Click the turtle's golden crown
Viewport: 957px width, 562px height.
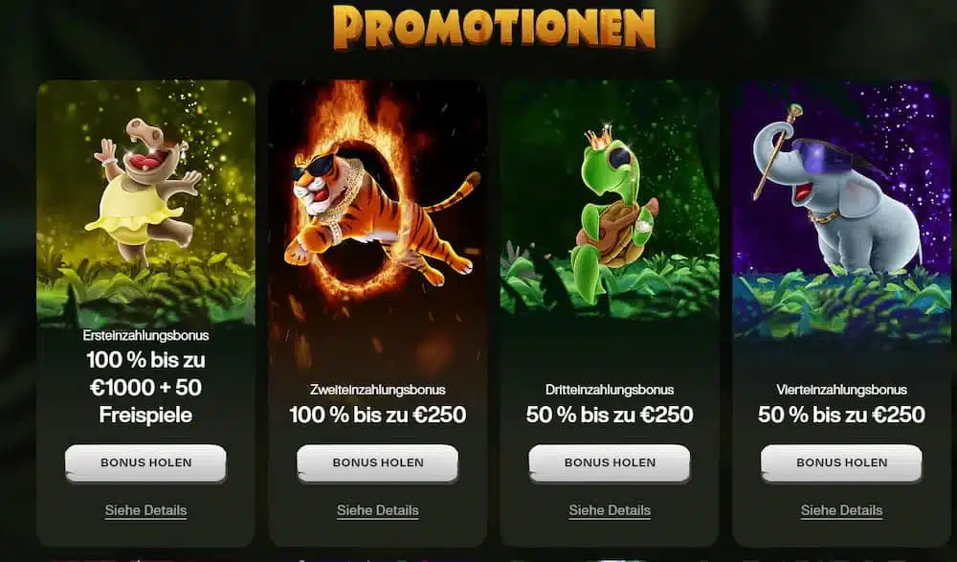pos(598,138)
